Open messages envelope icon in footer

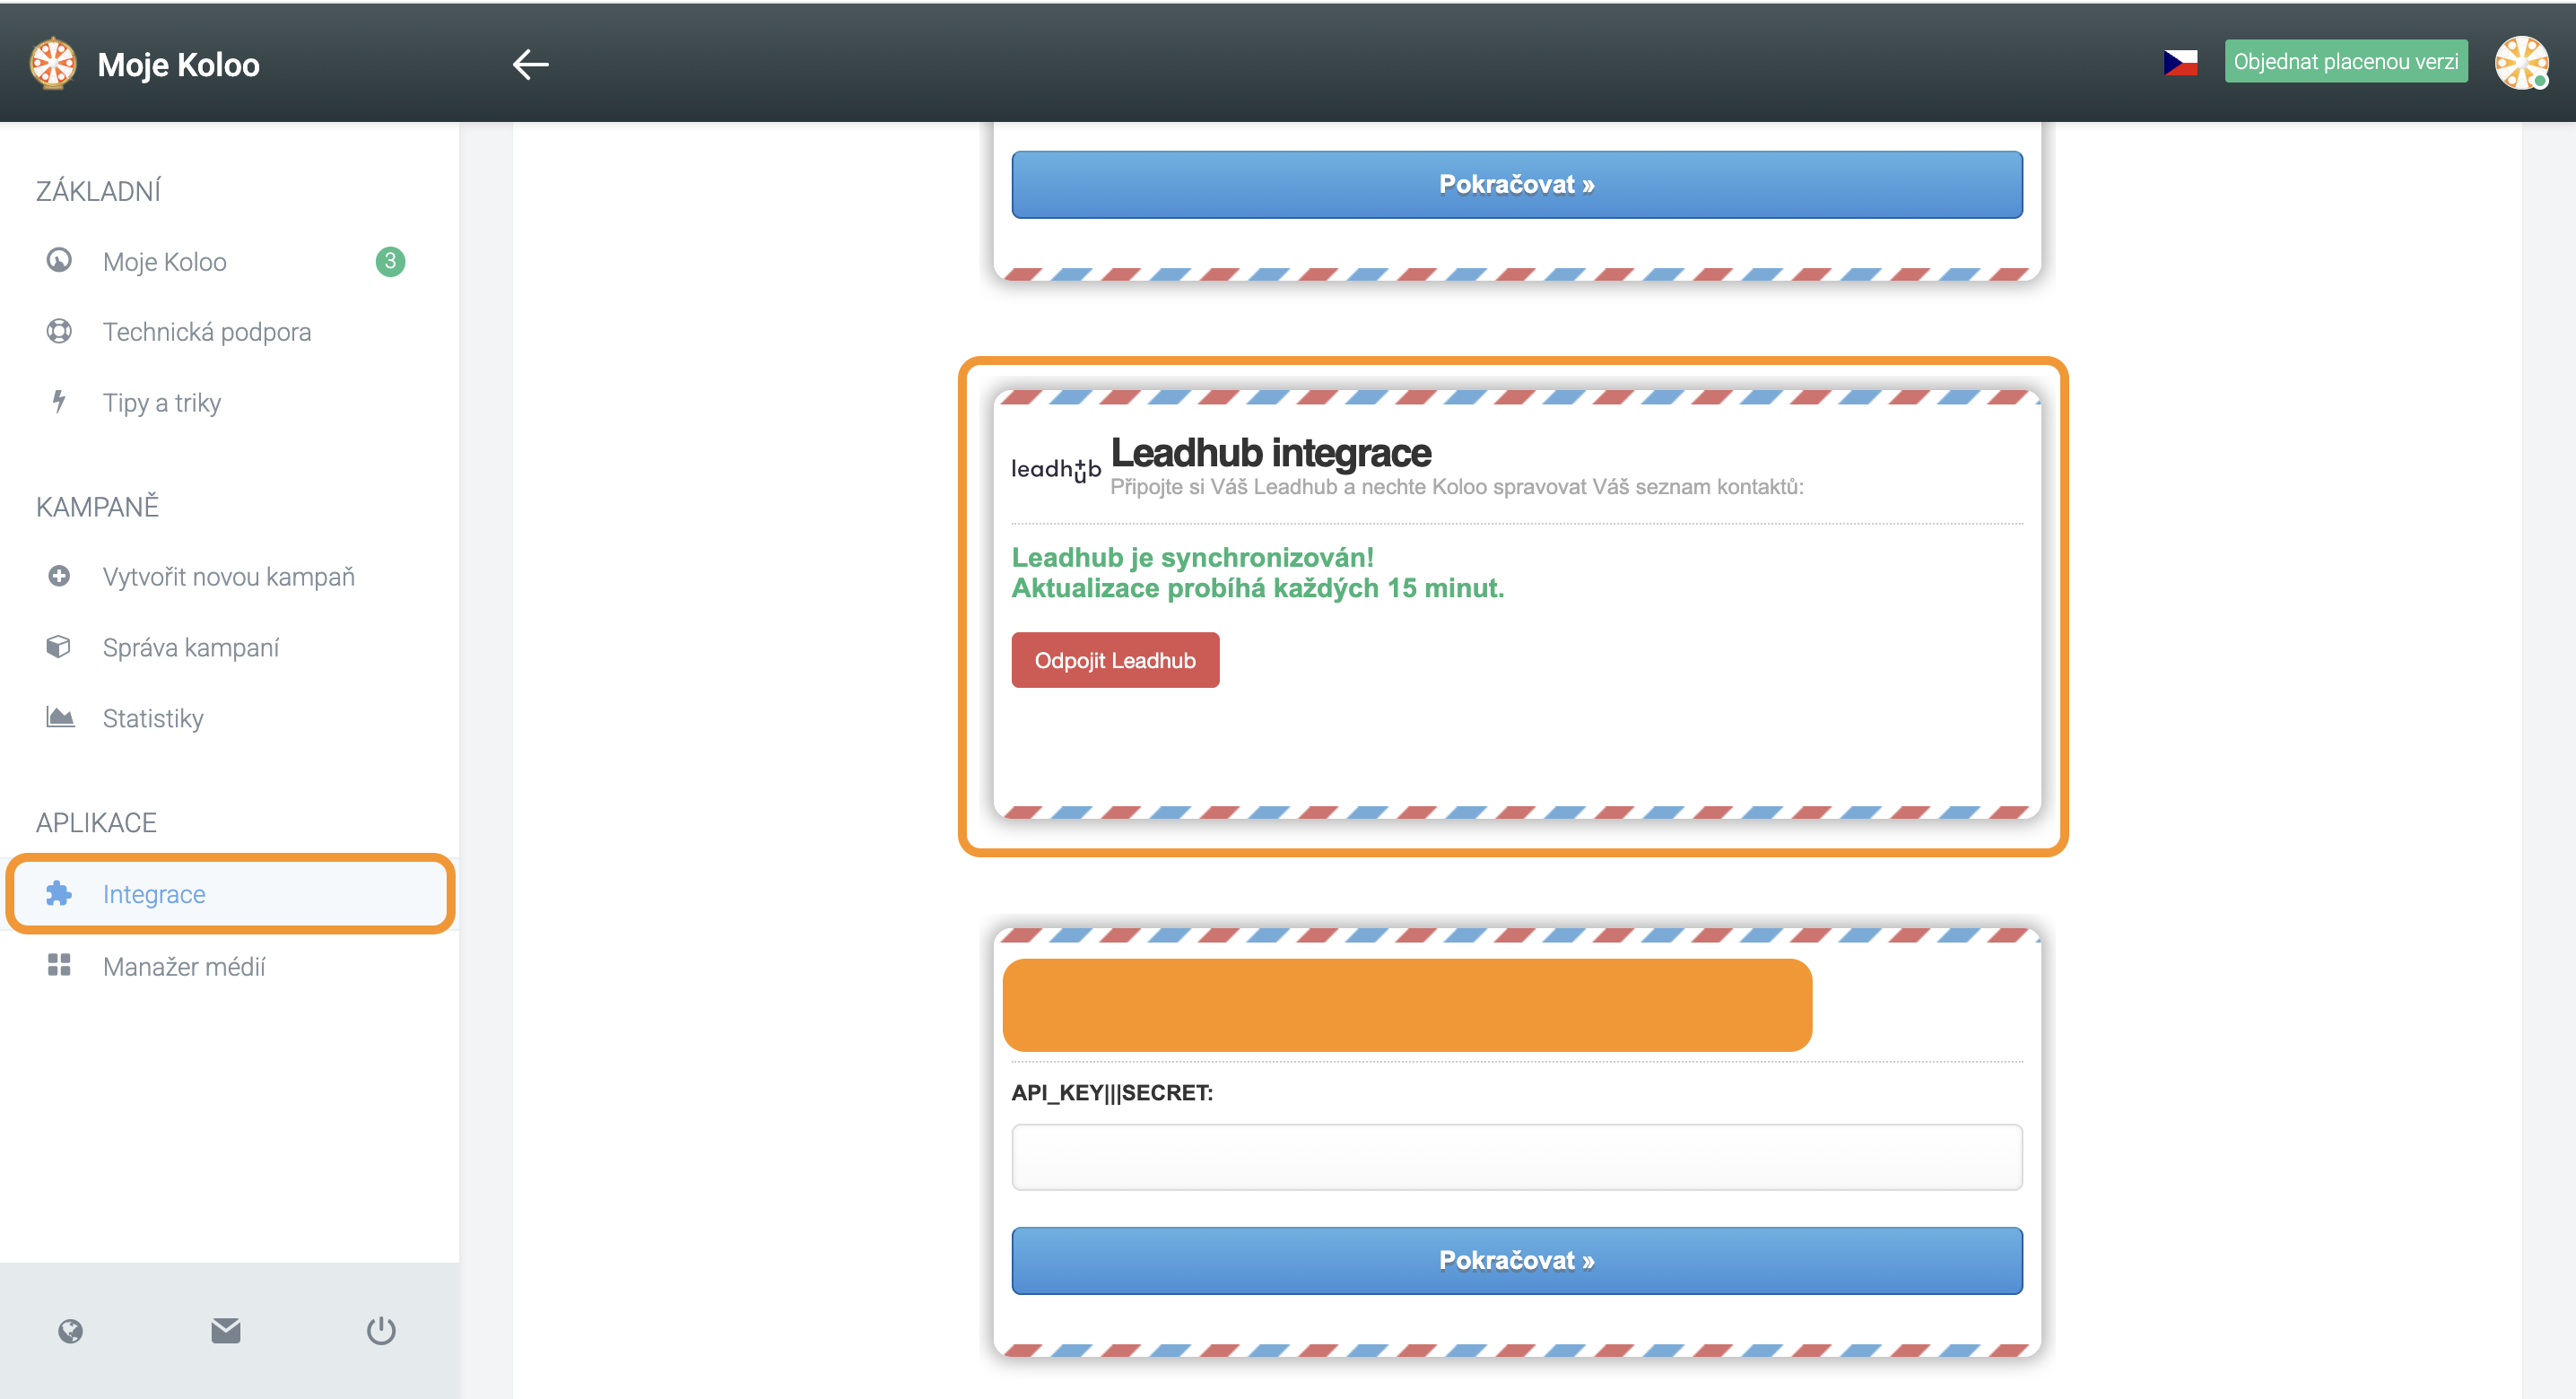tap(226, 1330)
